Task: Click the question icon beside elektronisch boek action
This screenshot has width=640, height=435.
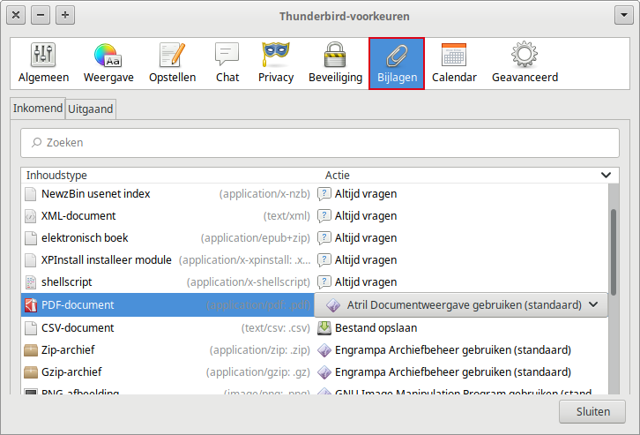Action: [x=324, y=238]
